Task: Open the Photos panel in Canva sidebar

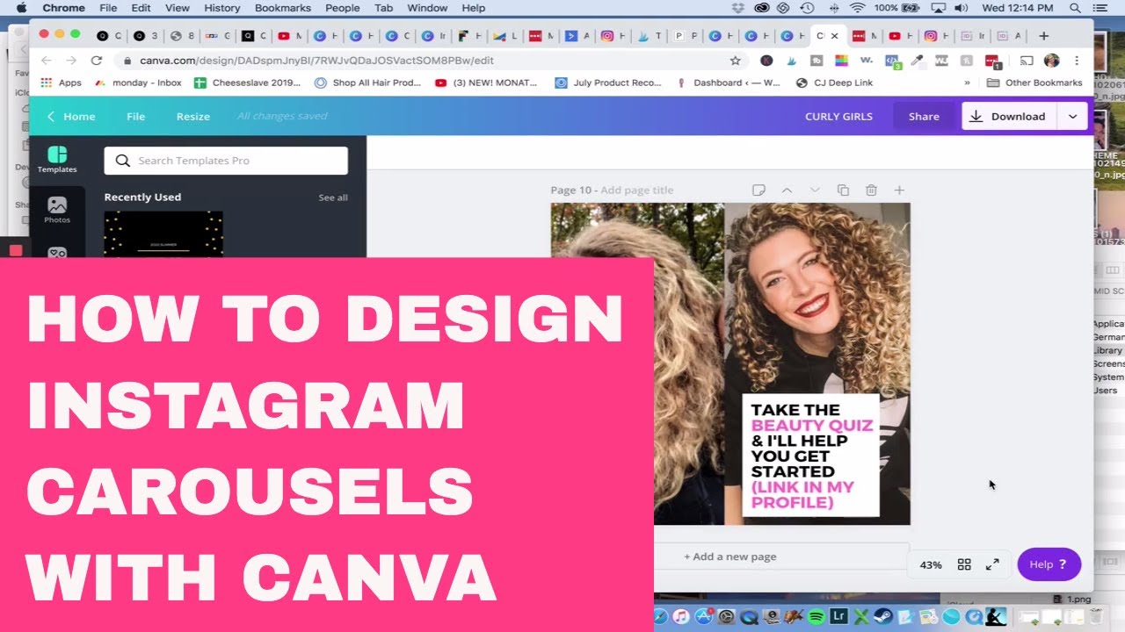Action: tap(57, 210)
